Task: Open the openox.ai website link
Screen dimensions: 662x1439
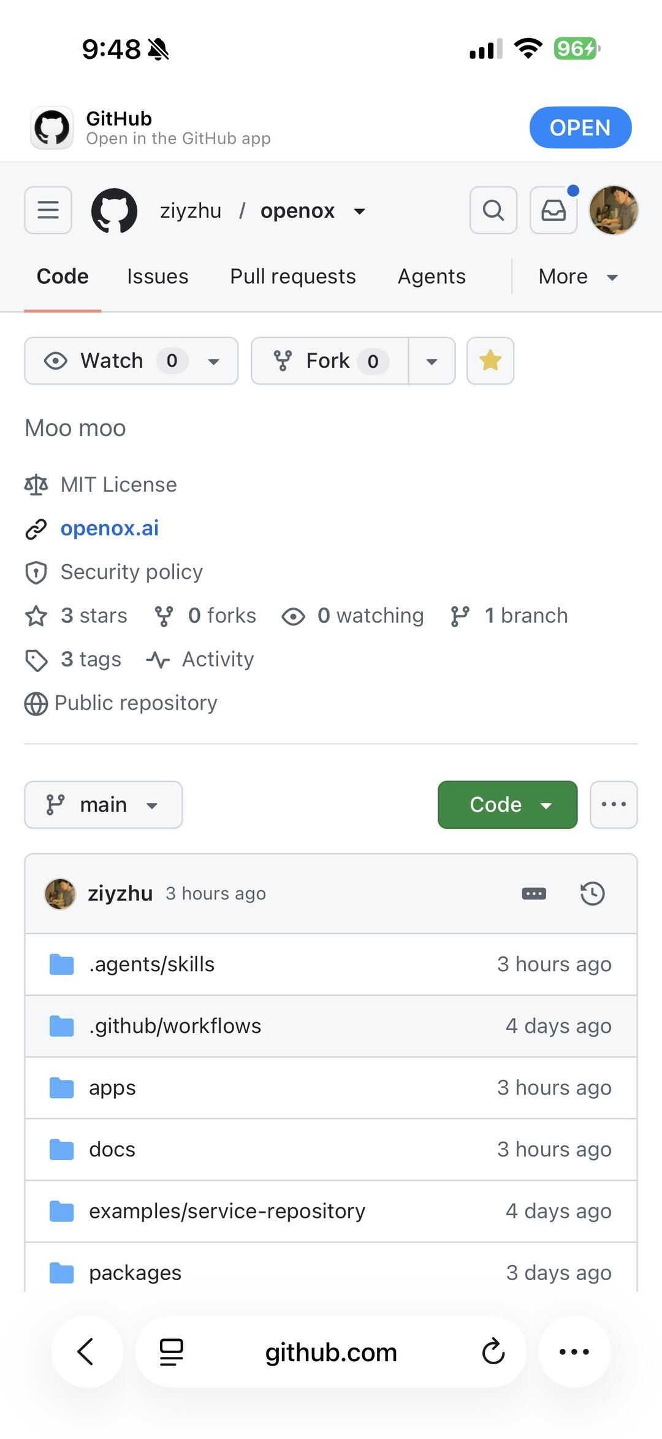Action: 110,528
